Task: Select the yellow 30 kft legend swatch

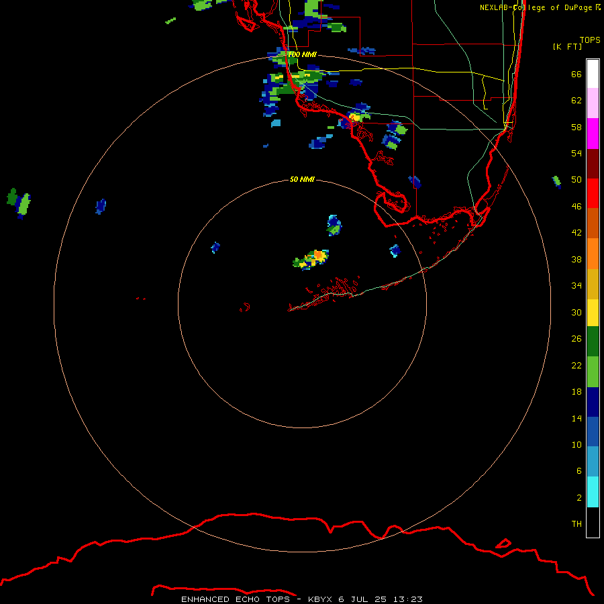Action: [593, 313]
